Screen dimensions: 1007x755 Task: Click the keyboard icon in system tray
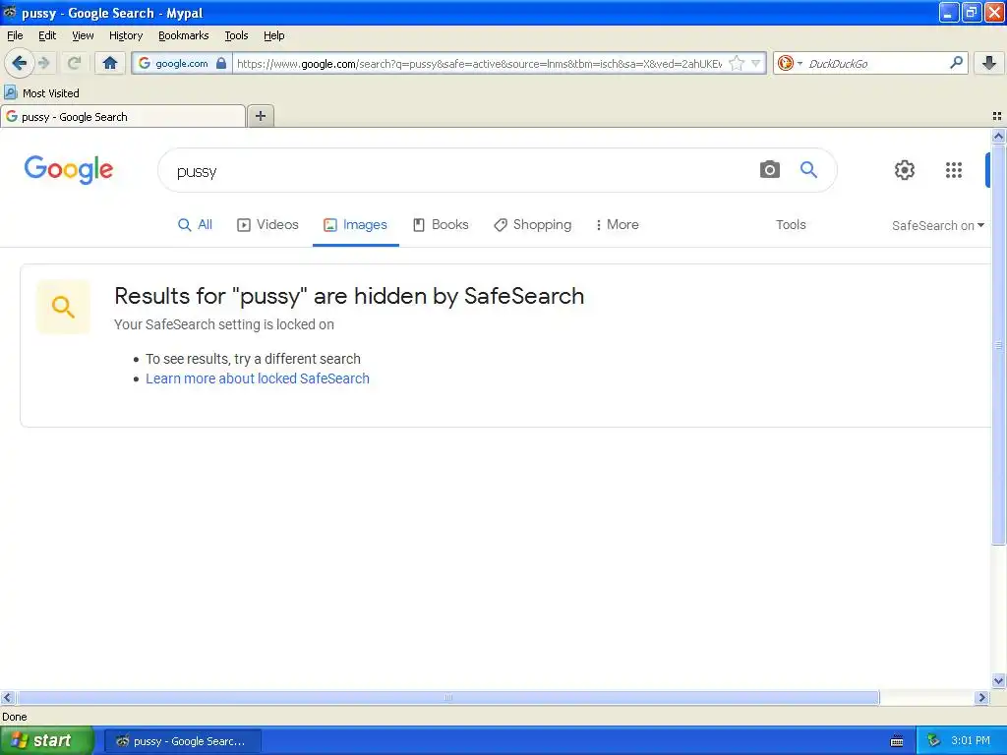[x=897, y=741]
